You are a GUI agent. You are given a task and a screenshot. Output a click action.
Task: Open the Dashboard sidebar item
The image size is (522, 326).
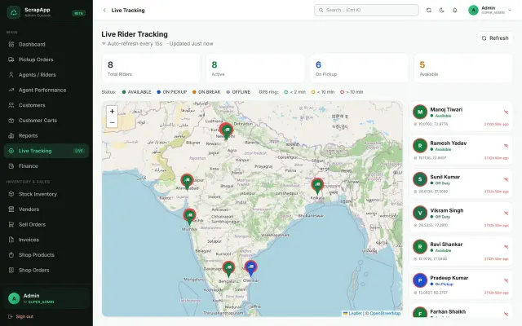(46, 44)
